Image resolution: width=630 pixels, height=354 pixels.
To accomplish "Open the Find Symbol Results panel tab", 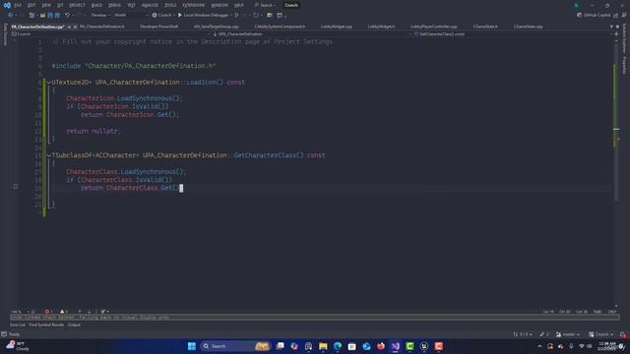I will (46, 324).
